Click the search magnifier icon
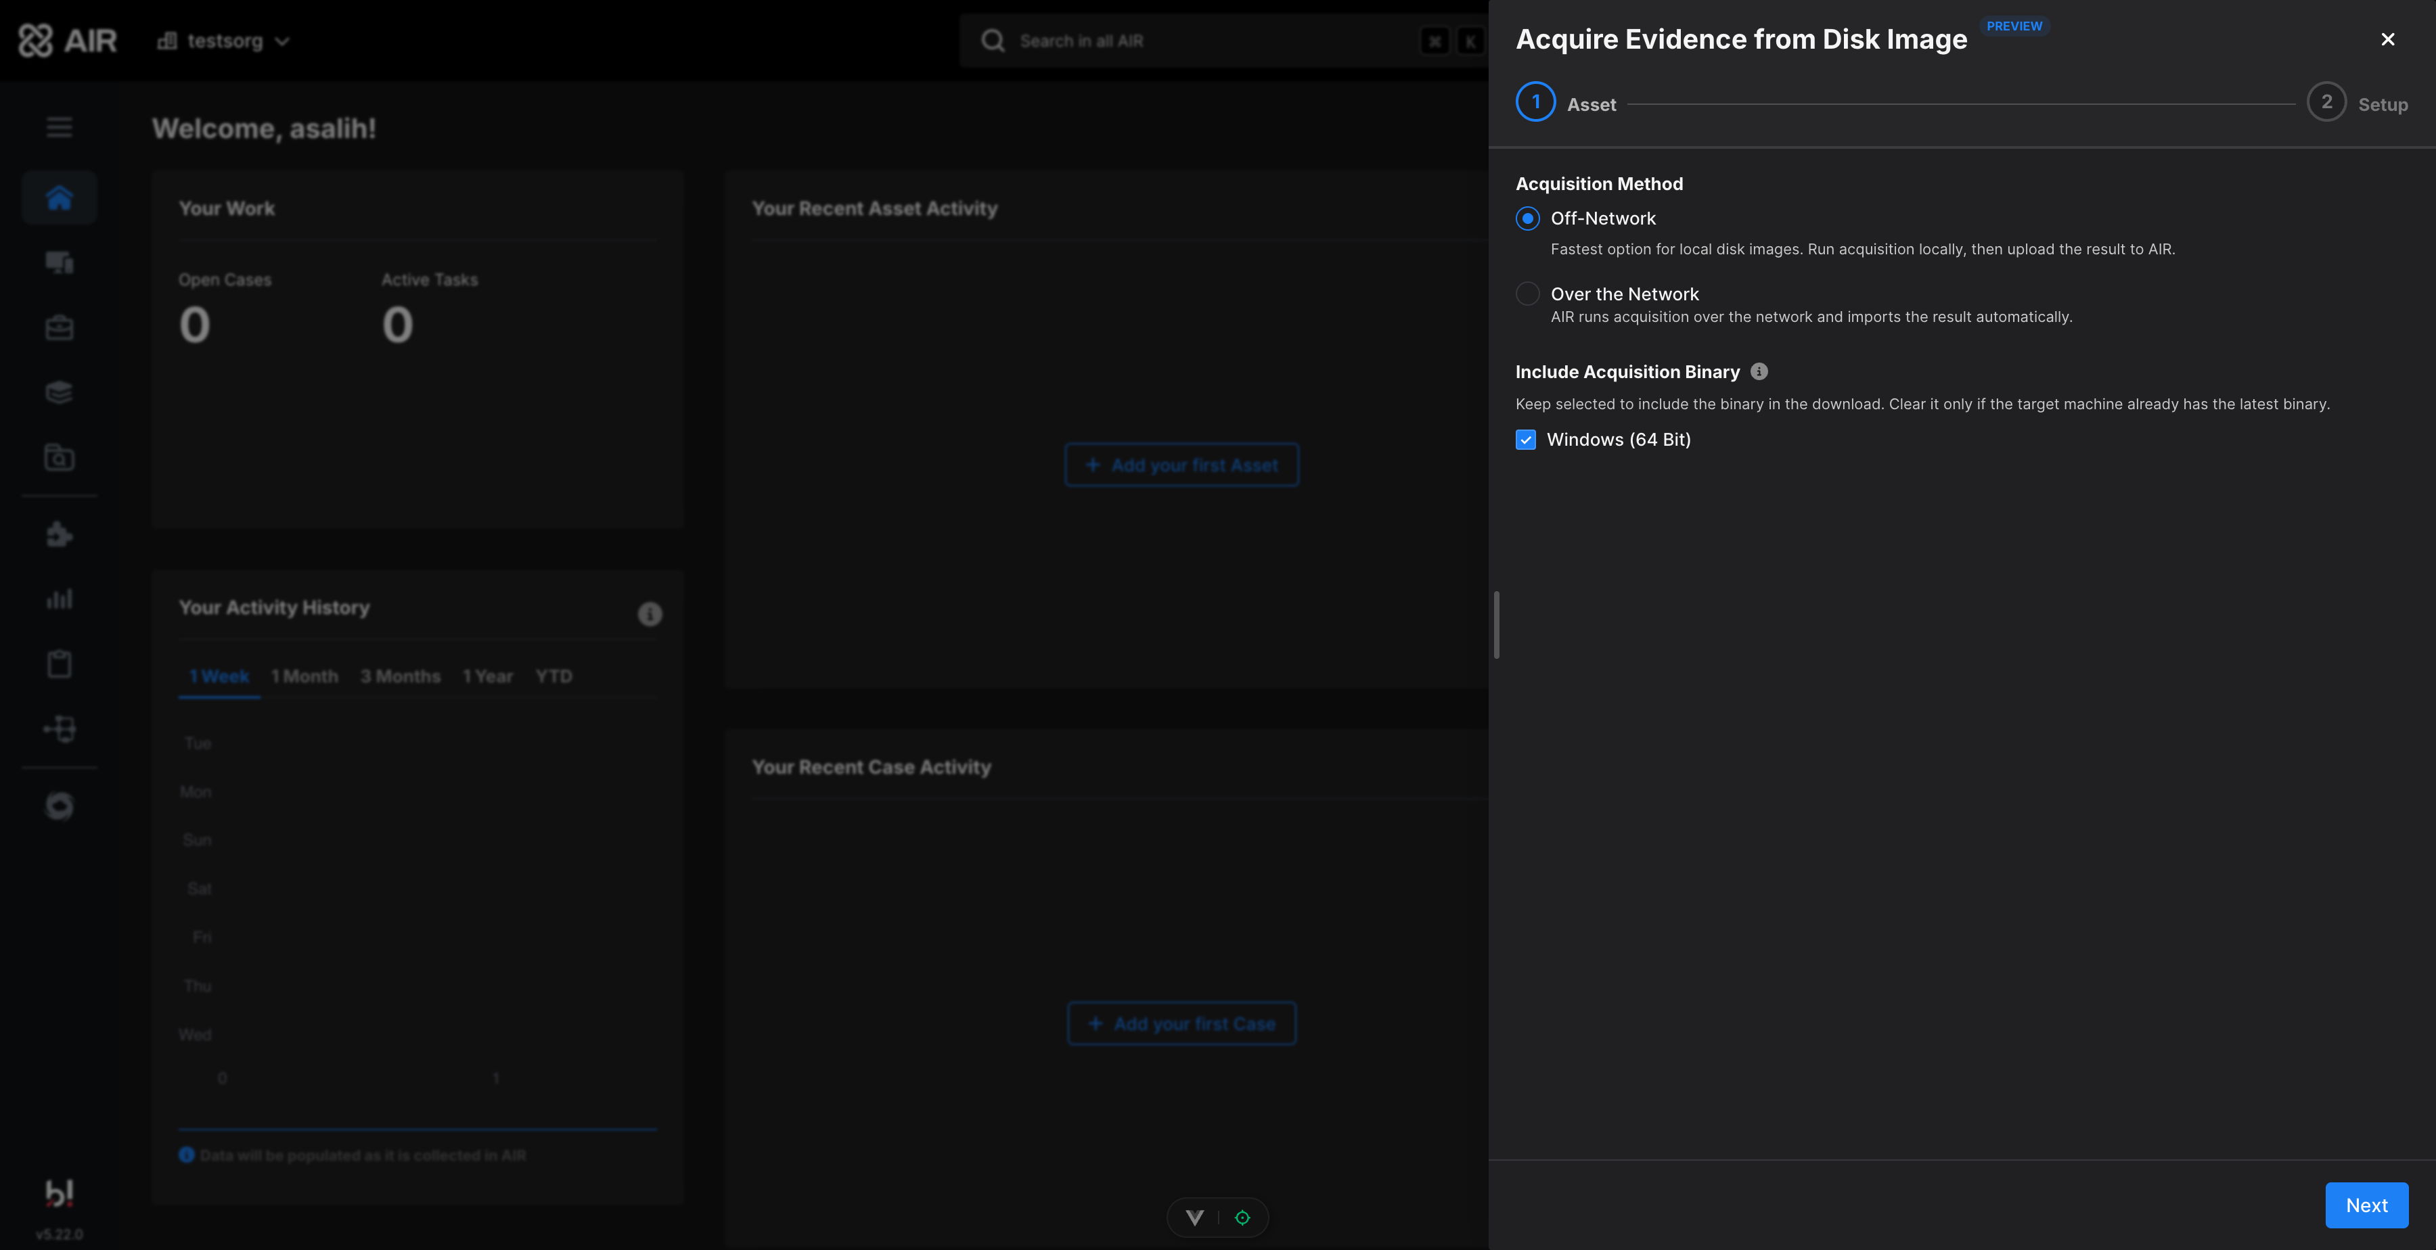Image resolution: width=2436 pixels, height=1250 pixels. click(x=993, y=41)
